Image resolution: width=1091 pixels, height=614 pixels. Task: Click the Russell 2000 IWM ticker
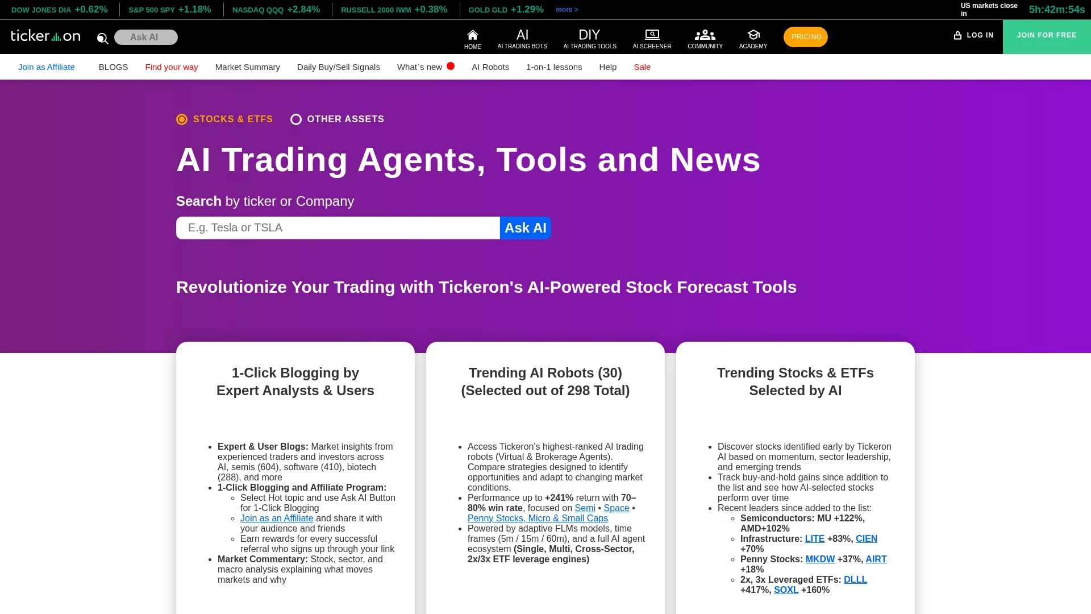coord(394,10)
